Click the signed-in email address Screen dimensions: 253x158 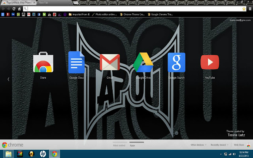(240, 20)
